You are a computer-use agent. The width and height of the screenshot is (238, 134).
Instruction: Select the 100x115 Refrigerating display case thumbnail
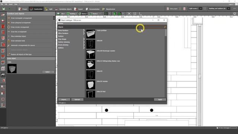tap(91, 64)
